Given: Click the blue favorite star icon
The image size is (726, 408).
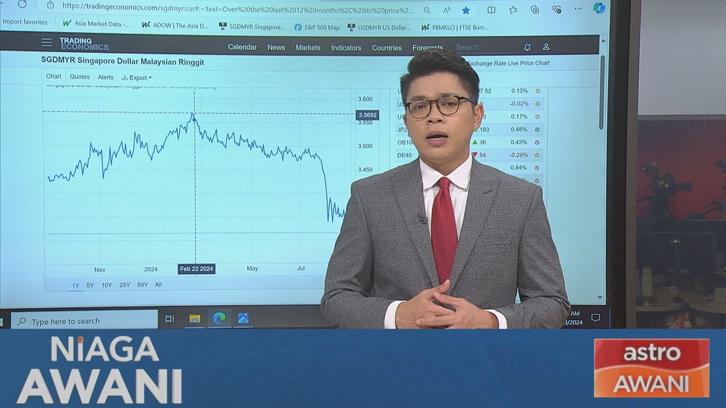Looking at the screenshot, I should (466, 10).
